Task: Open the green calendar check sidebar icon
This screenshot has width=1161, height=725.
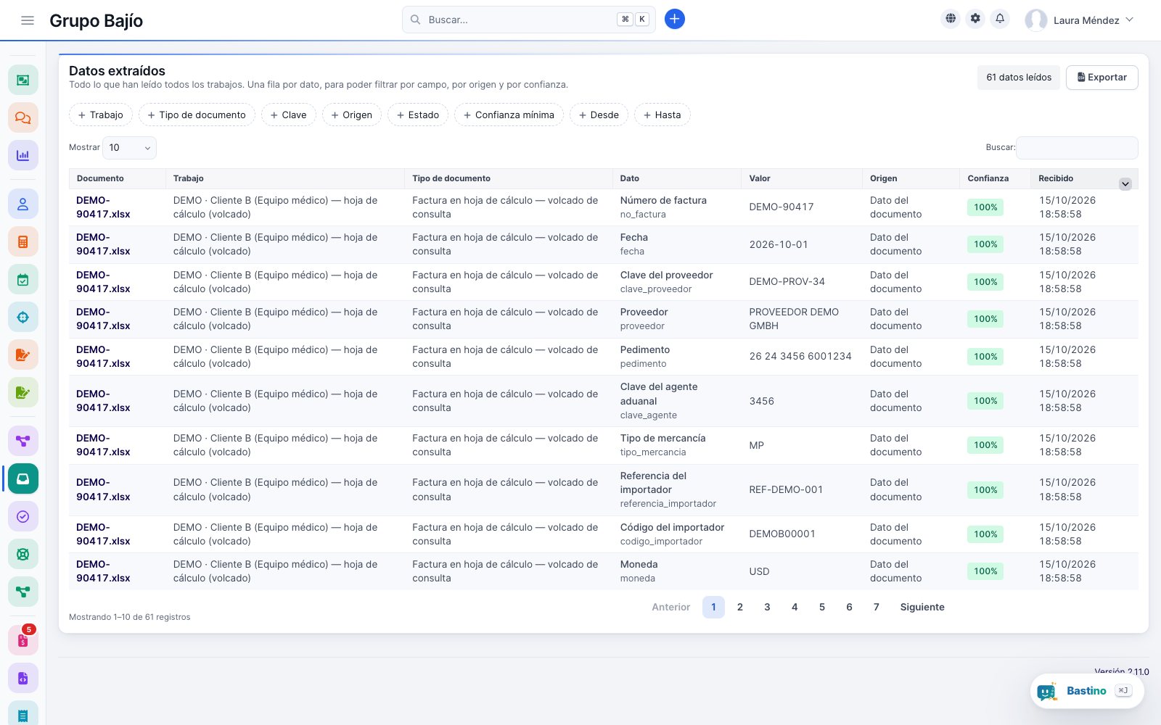Action: pos(23,280)
